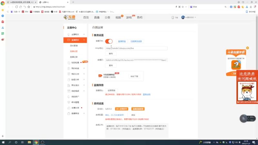This screenshot has height=145, width=258.
Task: Click the Chrome icon in the taskbar
Action: pos(36,142)
